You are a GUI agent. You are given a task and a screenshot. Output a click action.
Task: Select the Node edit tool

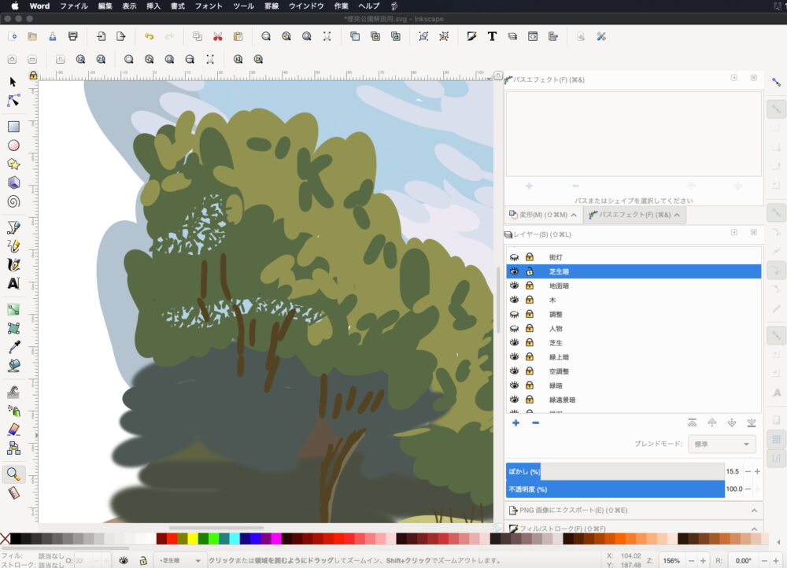click(x=13, y=101)
